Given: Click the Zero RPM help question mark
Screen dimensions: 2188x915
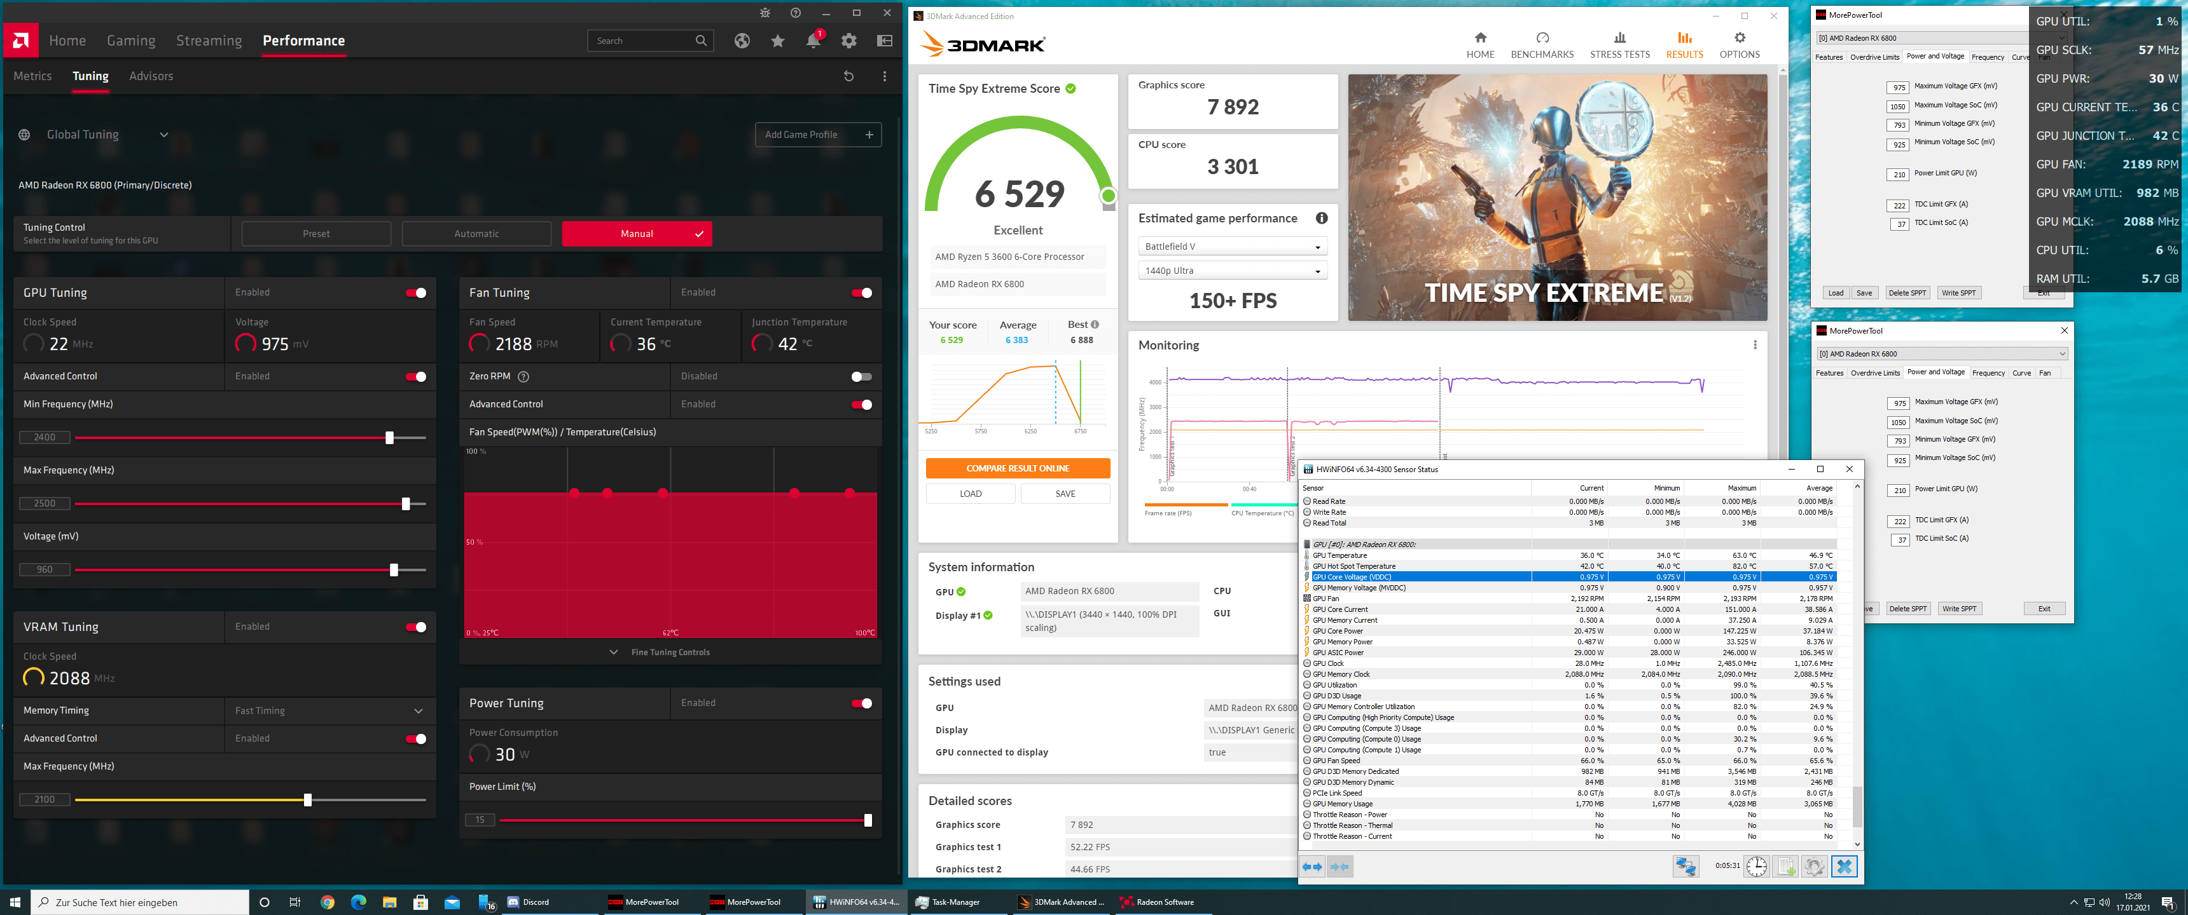Looking at the screenshot, I should point(523,377).
